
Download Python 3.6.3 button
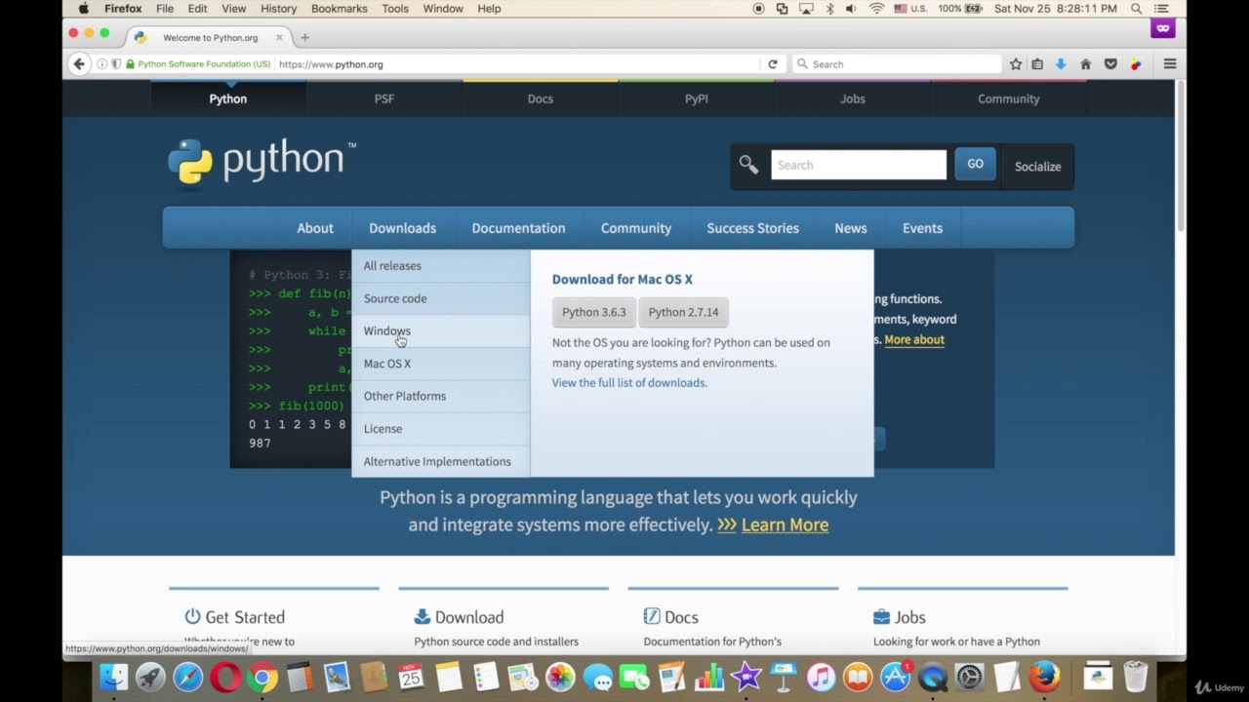pos(594,312)
